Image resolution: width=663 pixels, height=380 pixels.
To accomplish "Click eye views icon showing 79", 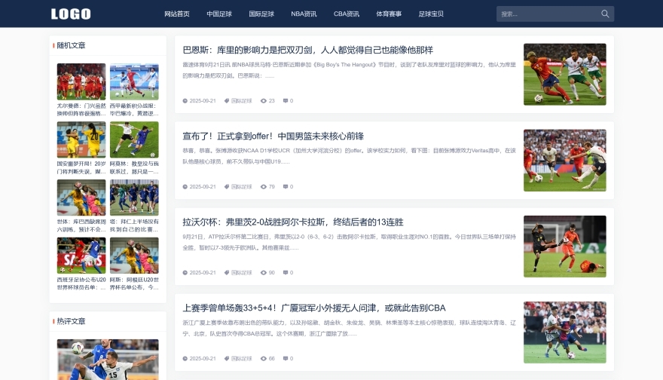I will coord(264,186).
